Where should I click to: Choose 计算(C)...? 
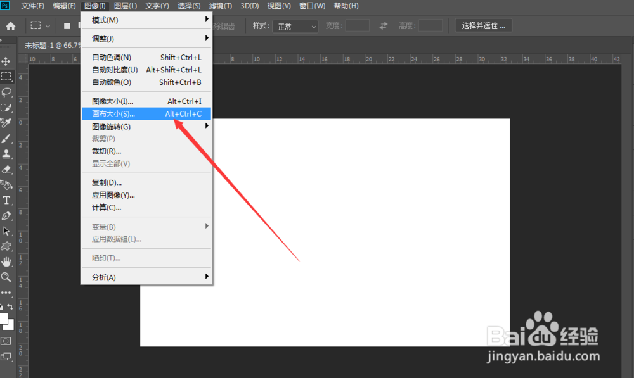click(146, 208)
